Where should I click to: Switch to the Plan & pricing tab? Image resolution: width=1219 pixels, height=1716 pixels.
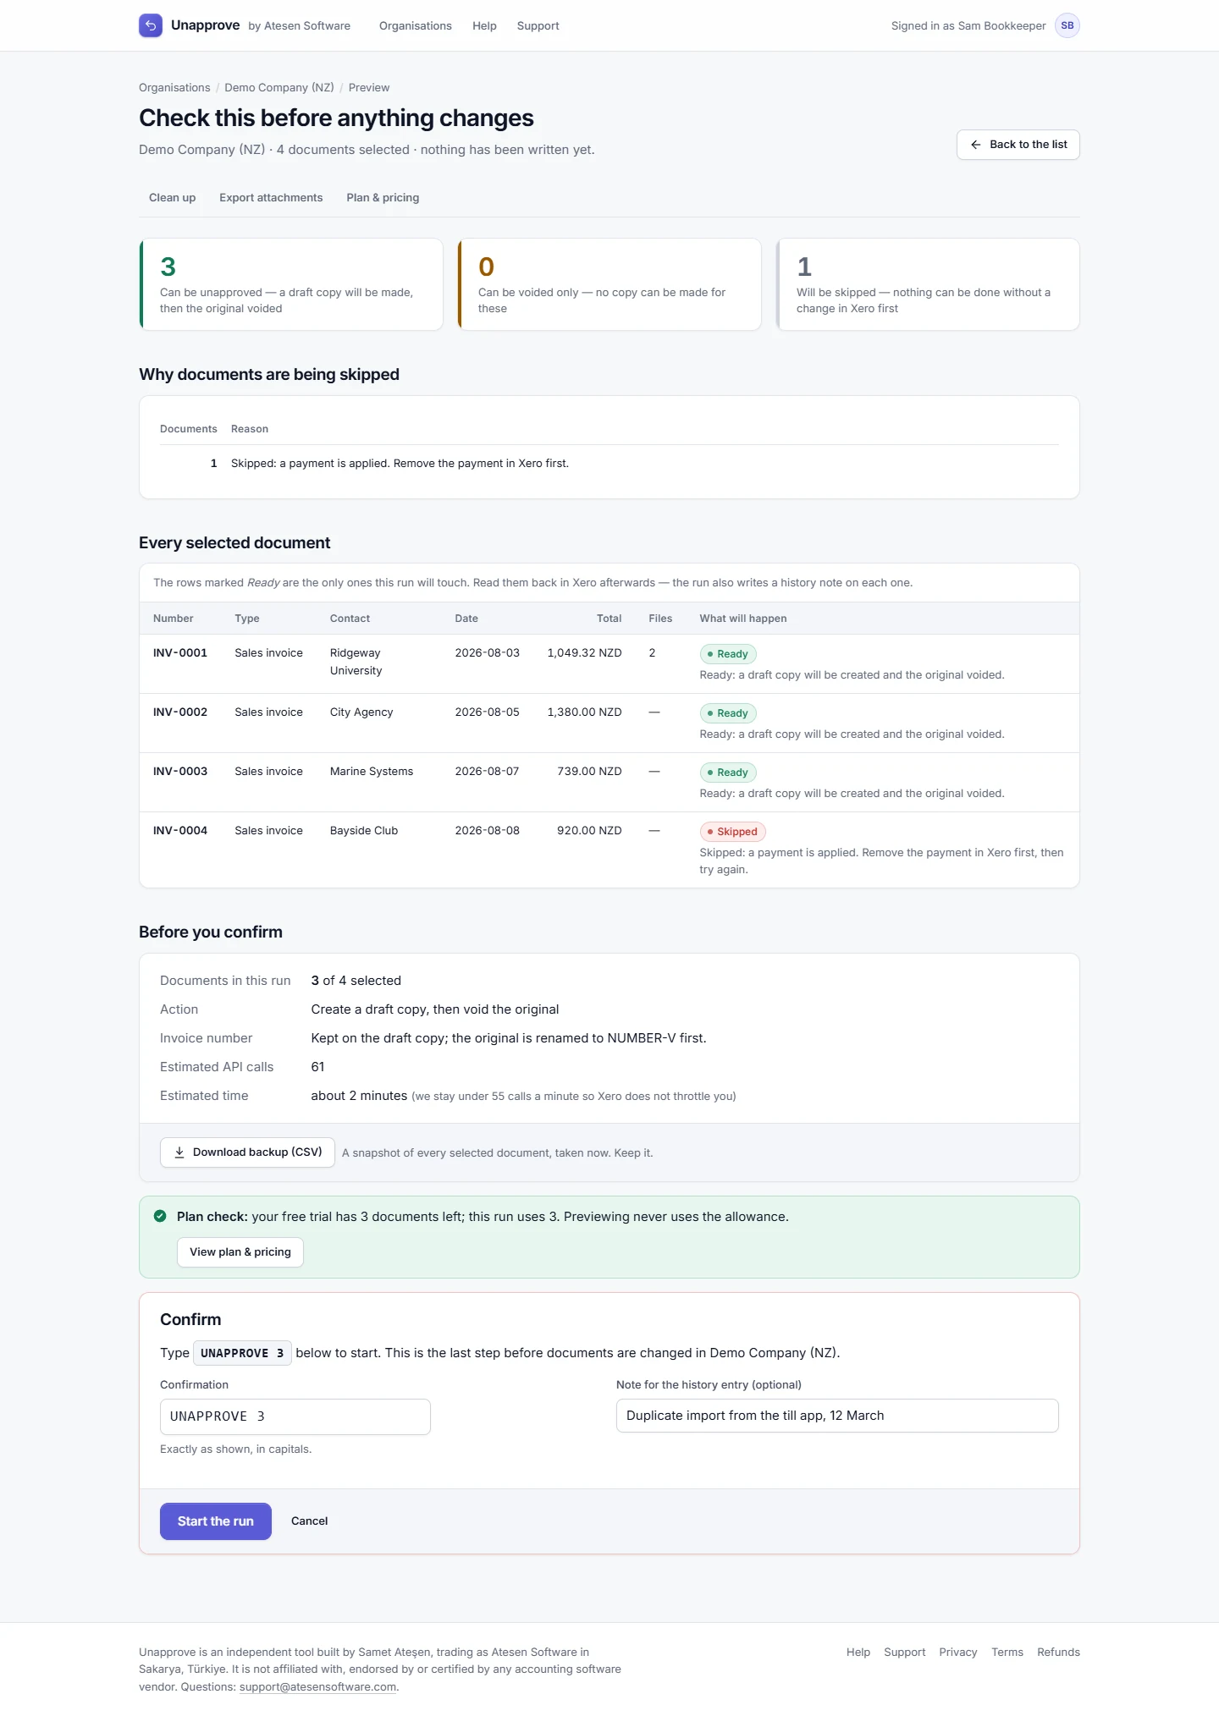pos(383,197)
